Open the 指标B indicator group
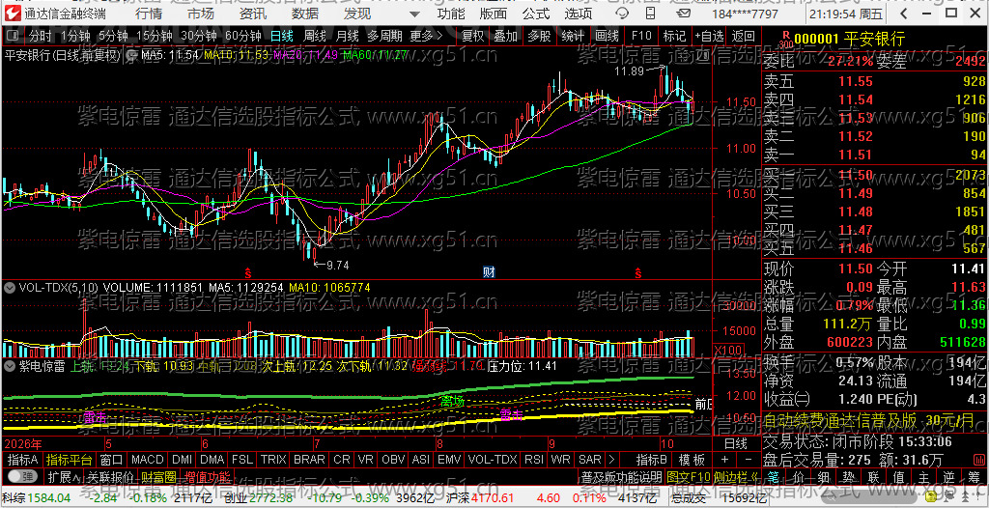Screen dimensions: 989x508 (650, 460)
